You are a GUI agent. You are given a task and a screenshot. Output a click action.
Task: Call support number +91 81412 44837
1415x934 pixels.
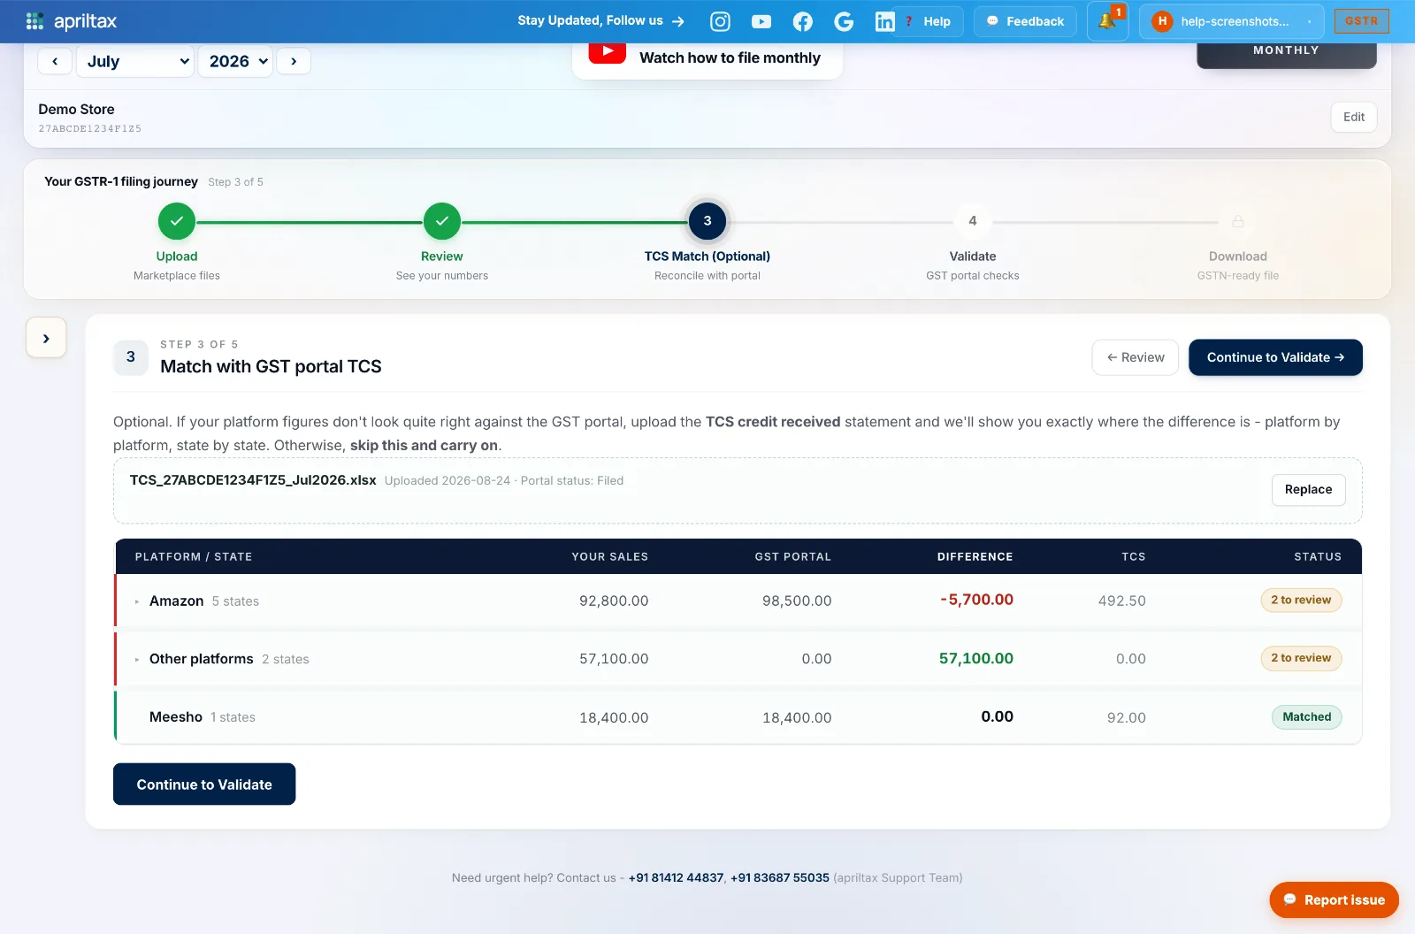[676, 878]
